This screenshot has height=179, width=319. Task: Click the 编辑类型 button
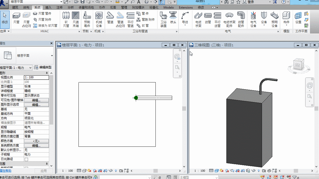(43, 67)
